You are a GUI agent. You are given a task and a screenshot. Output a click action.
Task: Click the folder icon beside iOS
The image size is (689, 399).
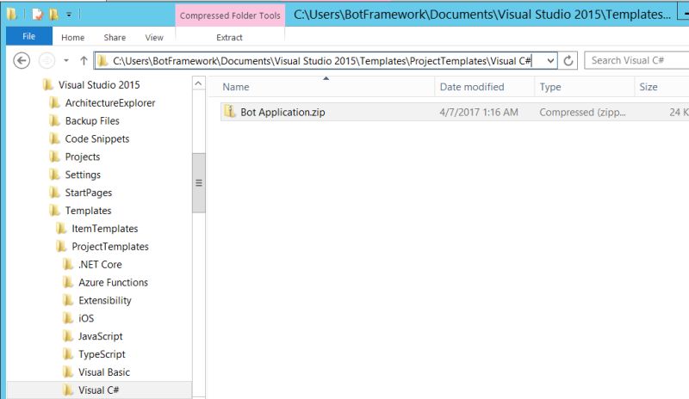(x=68, y=318)
